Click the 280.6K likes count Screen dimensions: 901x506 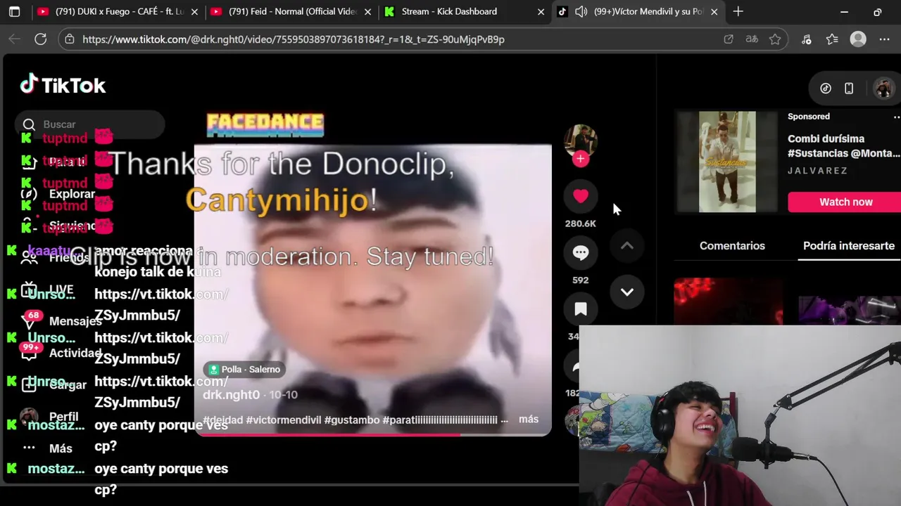(581, 223)
